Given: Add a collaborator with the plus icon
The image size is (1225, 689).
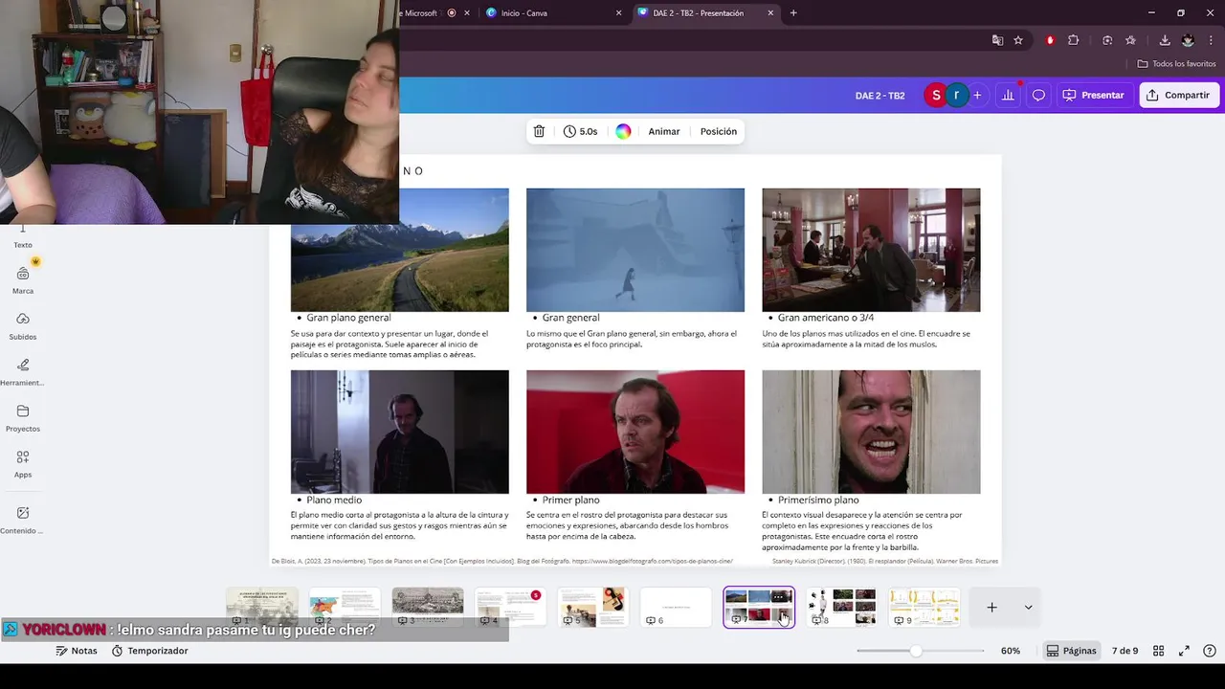Looking at the screenshot, I should (x=977, y=95).
